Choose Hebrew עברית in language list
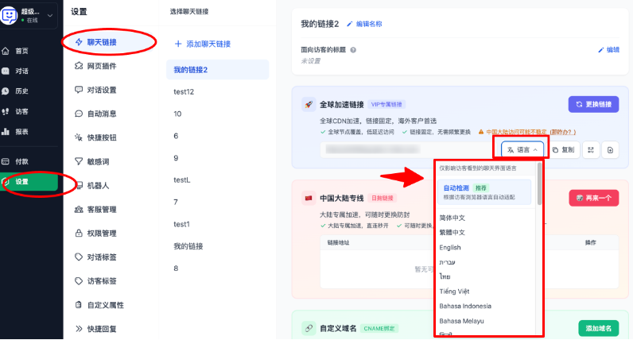 [447, 262]
